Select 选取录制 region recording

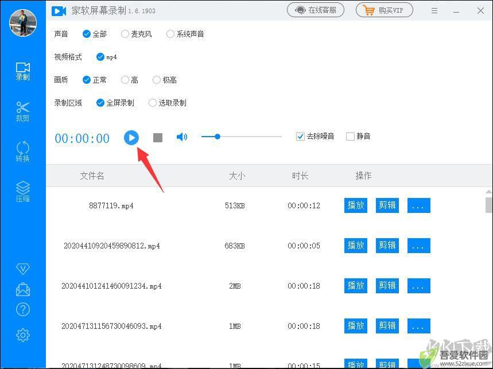168,103
